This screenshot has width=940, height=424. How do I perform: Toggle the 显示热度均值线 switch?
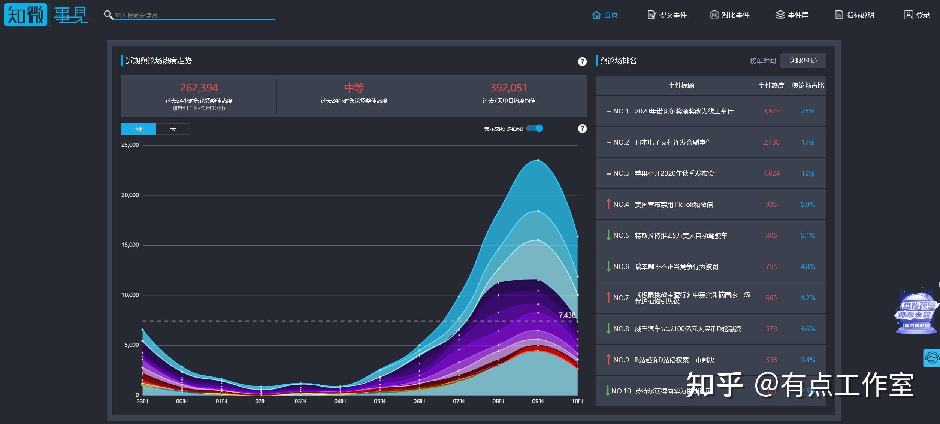tap(535, 128)
